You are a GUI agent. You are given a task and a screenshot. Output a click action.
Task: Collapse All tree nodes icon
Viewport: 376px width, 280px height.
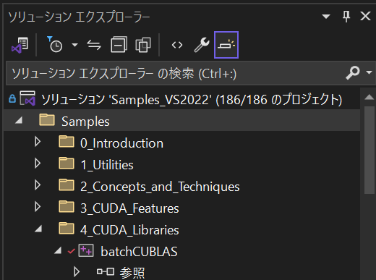[x=119, y=45]
